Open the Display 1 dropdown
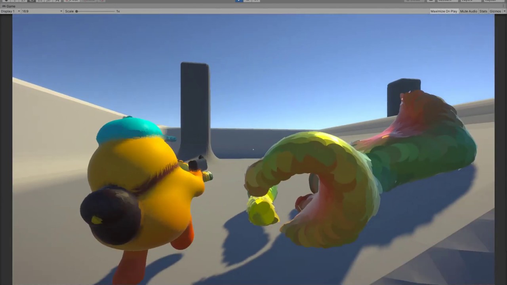507x285 pixels. click(10, 11)
